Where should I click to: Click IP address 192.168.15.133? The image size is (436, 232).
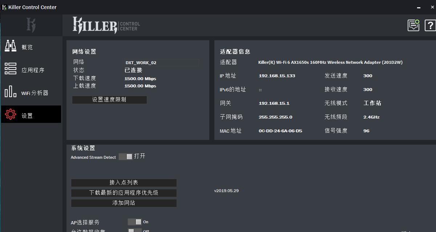point(277,76)
